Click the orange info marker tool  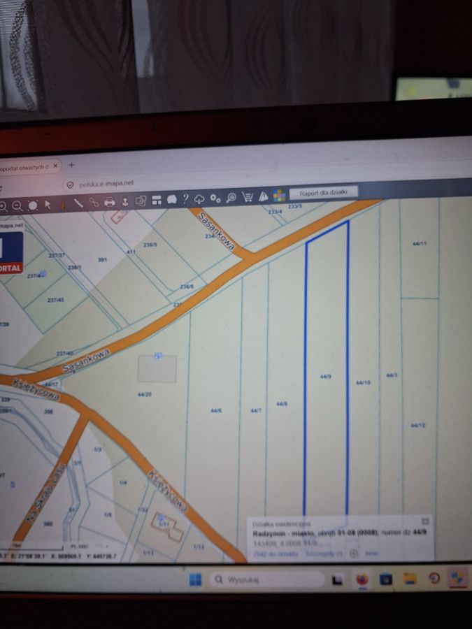coord(63,205)
